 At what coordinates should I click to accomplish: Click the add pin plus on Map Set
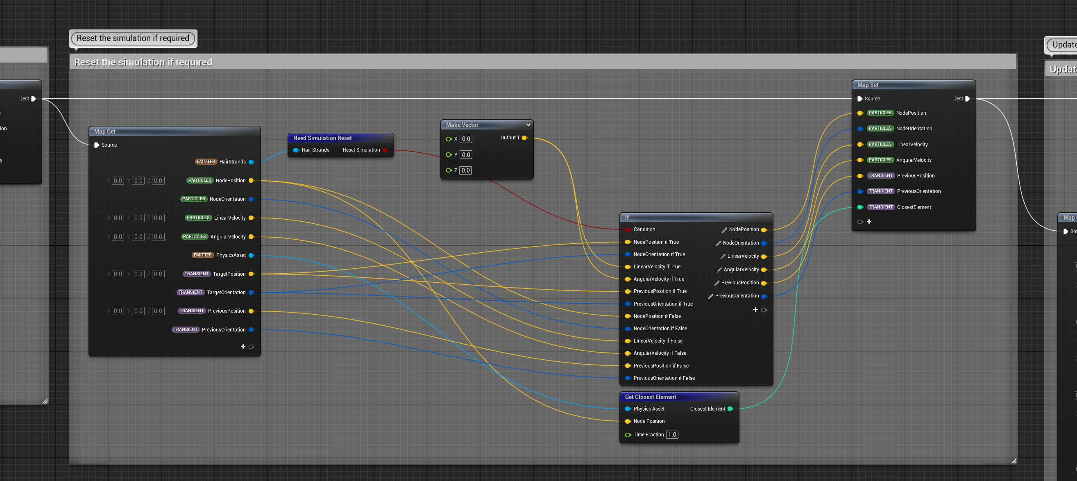pyautogui.click(x=869, y=221)
